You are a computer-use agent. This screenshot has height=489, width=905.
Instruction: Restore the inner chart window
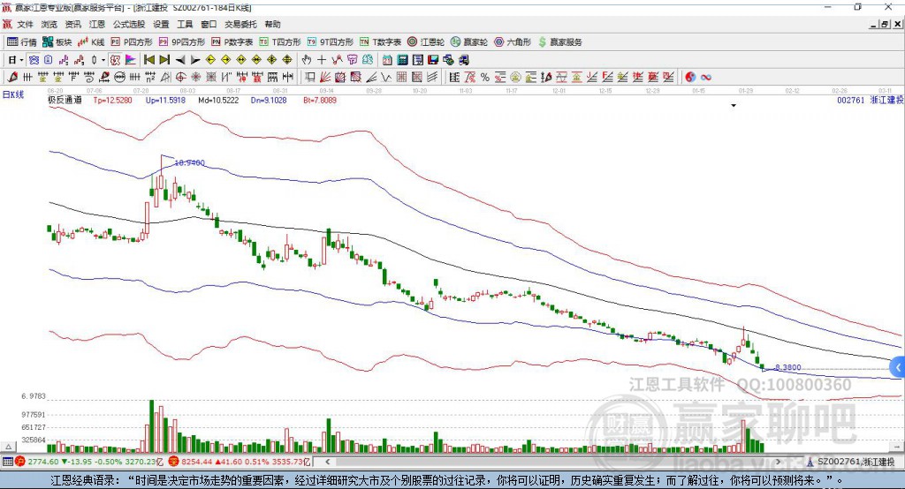tap(885, 24)
